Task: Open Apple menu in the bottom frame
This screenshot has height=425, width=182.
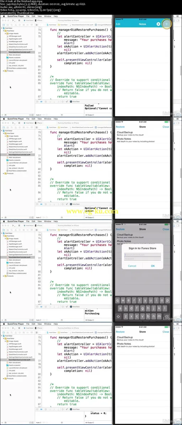Action: coord(4,324)
